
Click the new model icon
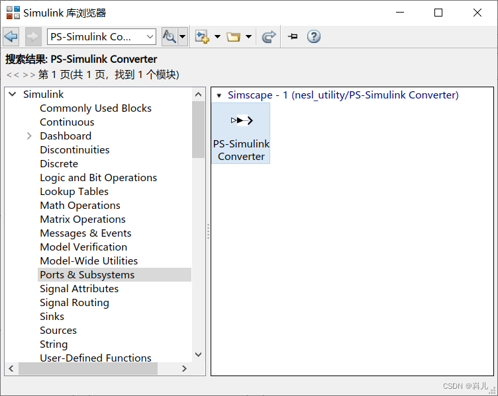coord(202,37)
